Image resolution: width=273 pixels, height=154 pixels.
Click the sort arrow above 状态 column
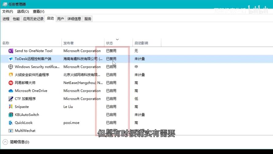(x=117, y=39)
